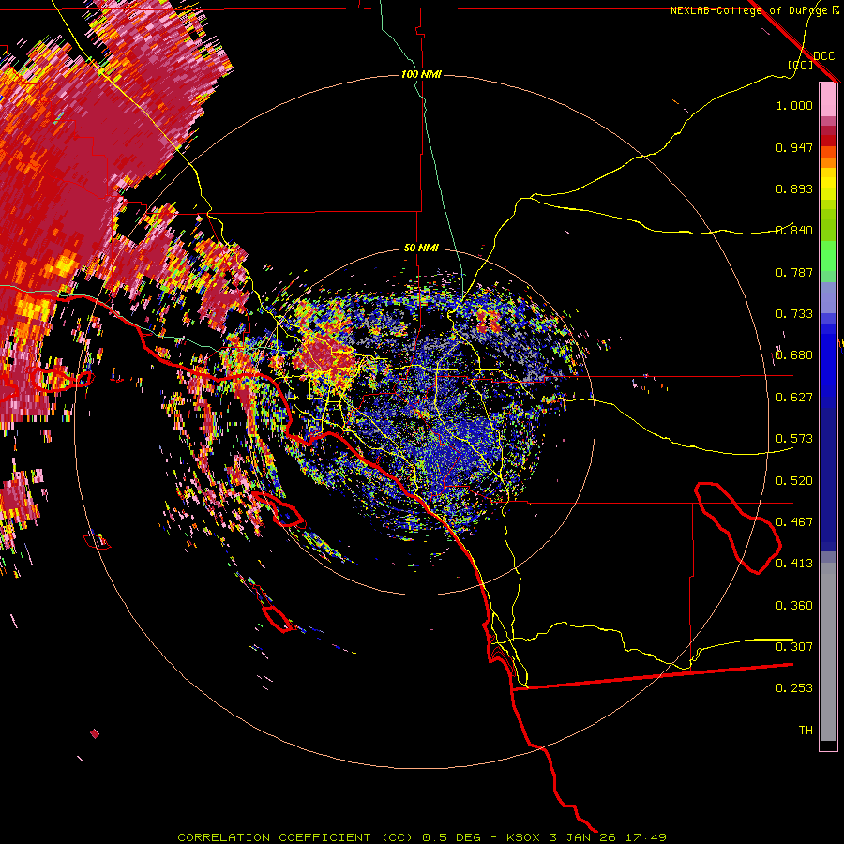844x844 pixels.
Task: Select the 0.787 scale value
Action: point(794,272)
